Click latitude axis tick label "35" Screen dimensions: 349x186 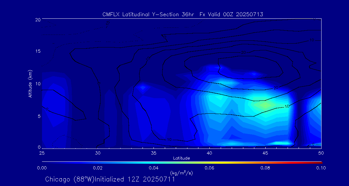153,153
